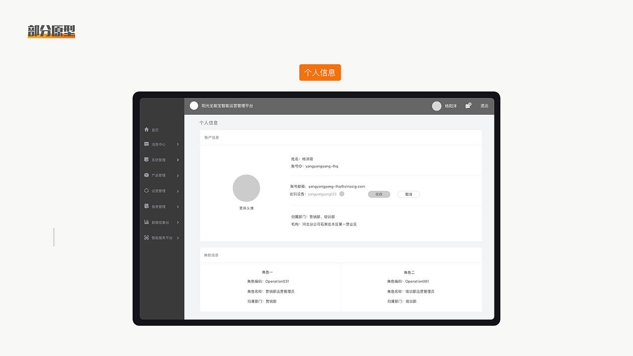Click the 保存 save button
Image resolution: width=633 pixels, height=356 pixels.
coord(379,194)
